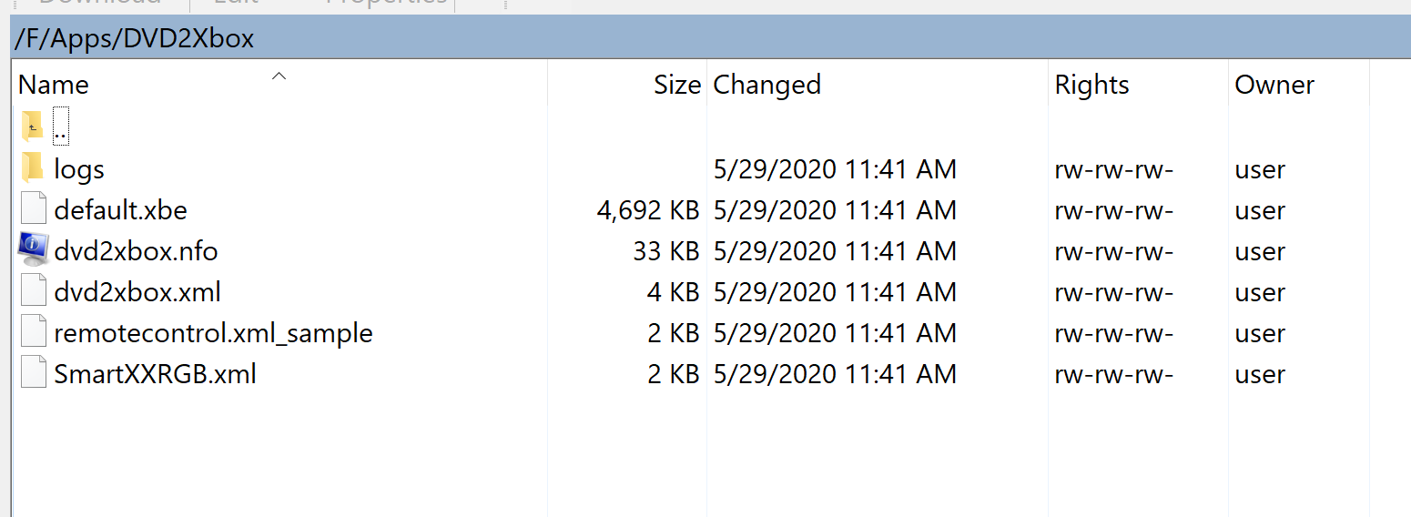Click the /F/Apps/DVD2Xbox path bar
1411x517 pixels.
710,38
